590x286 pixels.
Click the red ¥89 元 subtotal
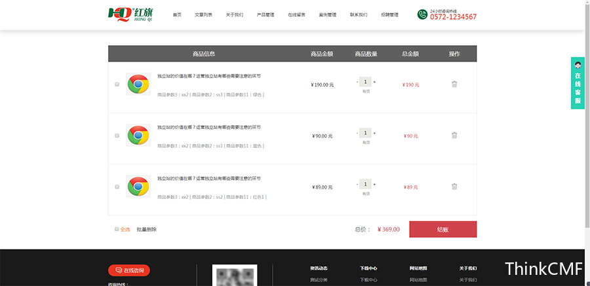[410, 187]
